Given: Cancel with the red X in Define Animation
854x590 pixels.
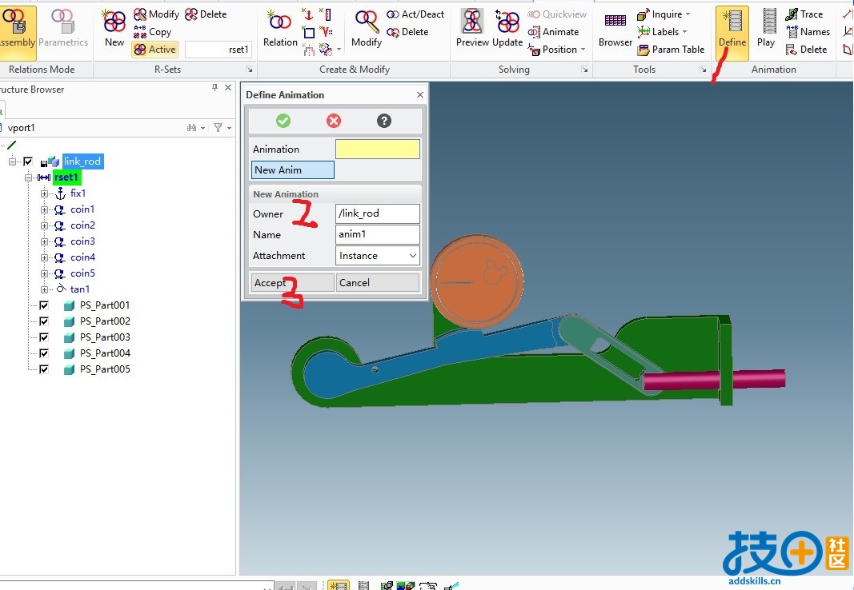Looking at the screenshot, I should coord(334,121).
